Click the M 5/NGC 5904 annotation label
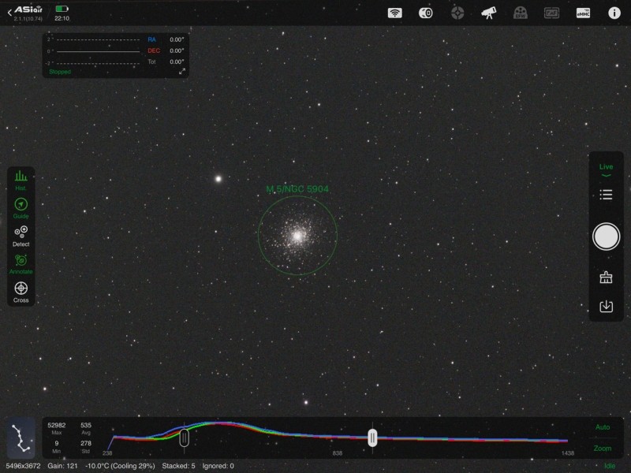The height and width of the screenshot is (473, 631). (297, 189)
